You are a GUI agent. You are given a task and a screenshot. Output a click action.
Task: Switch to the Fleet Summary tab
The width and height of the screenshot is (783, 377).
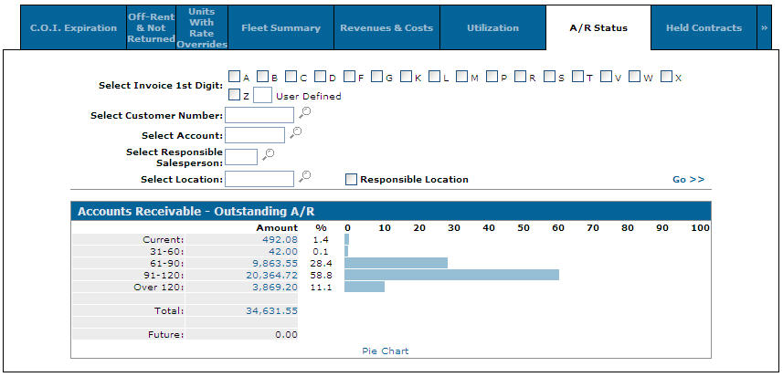[280, 27]
